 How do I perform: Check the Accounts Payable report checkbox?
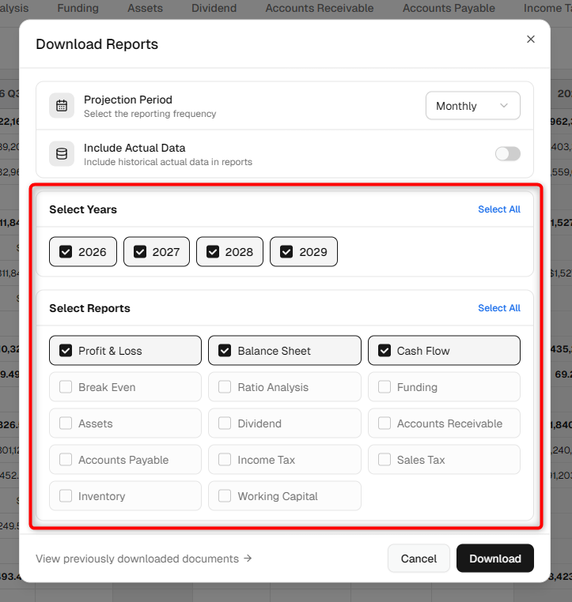[x=66, y=460]
